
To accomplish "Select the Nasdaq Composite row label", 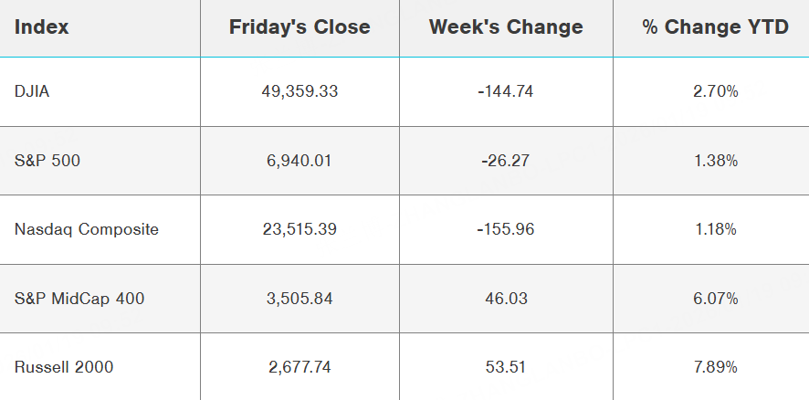I will click(87, 229).
